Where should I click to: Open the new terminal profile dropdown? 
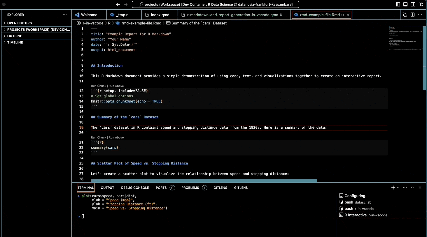pos(398,188)
